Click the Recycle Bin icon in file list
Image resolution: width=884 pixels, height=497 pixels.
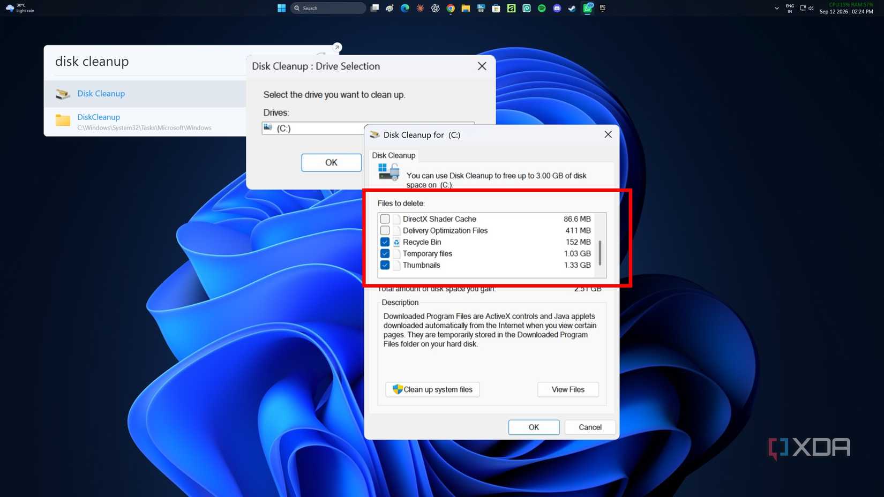396,242
